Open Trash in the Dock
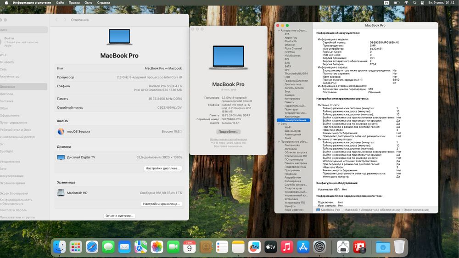This screenshot has height=258, width=459. (x=399, y=247)
